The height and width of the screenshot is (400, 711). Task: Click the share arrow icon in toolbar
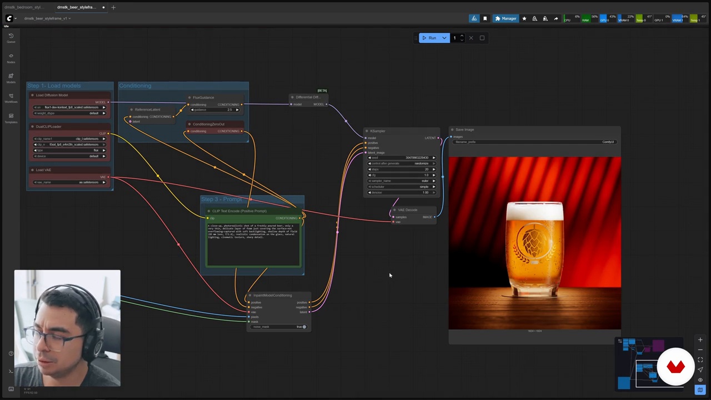(x=555, y=18)
